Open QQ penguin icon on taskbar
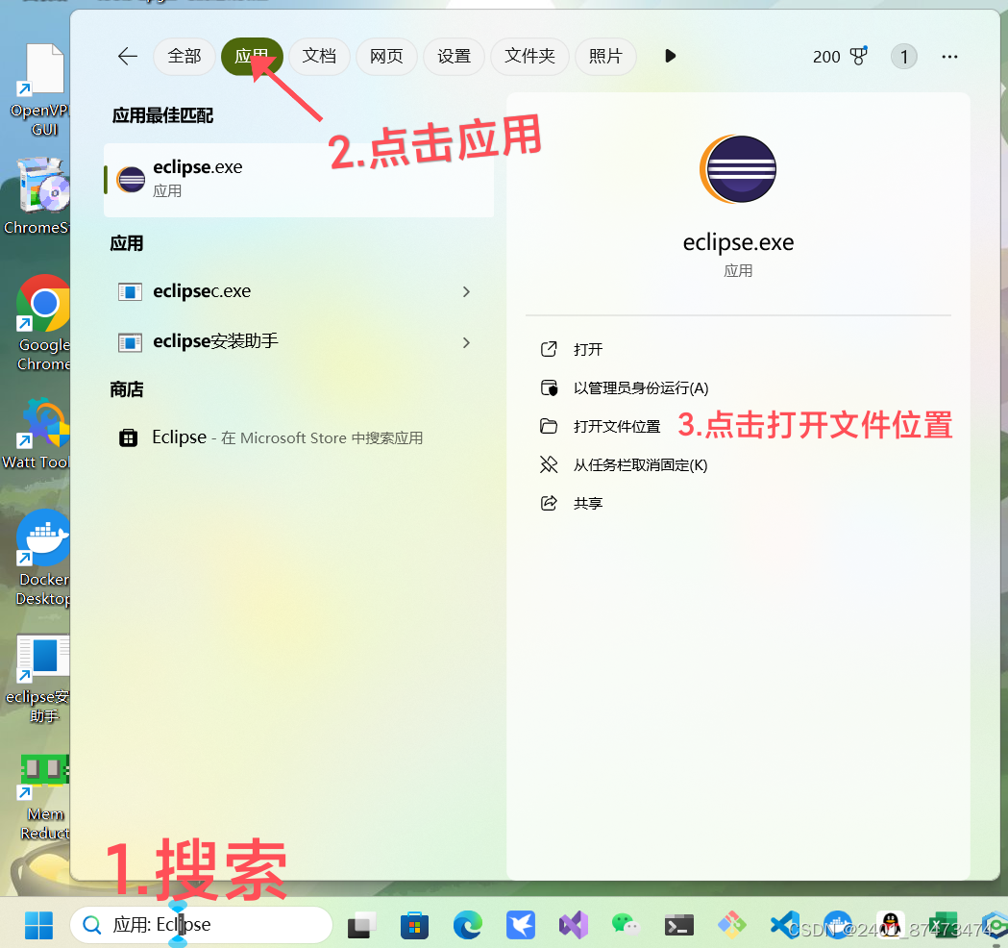Image resolution: width=1008 pixels, height=948 pixels. pos(891,926)
